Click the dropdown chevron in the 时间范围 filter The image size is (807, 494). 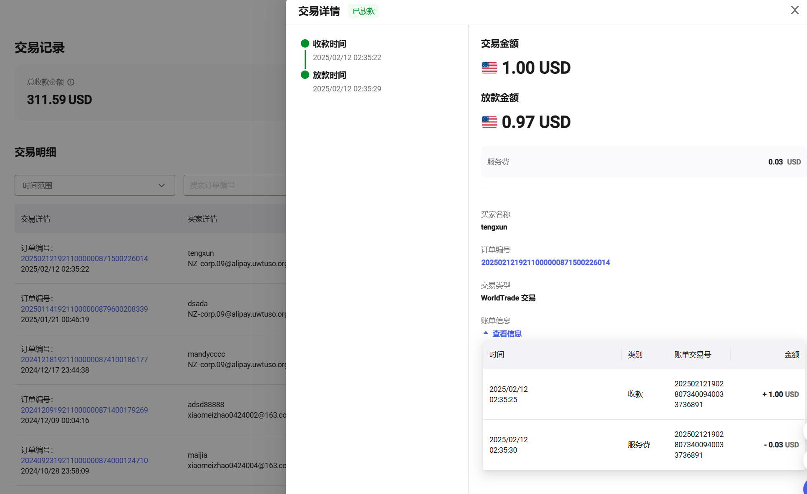pyautogui.click(x=162, y=185)
